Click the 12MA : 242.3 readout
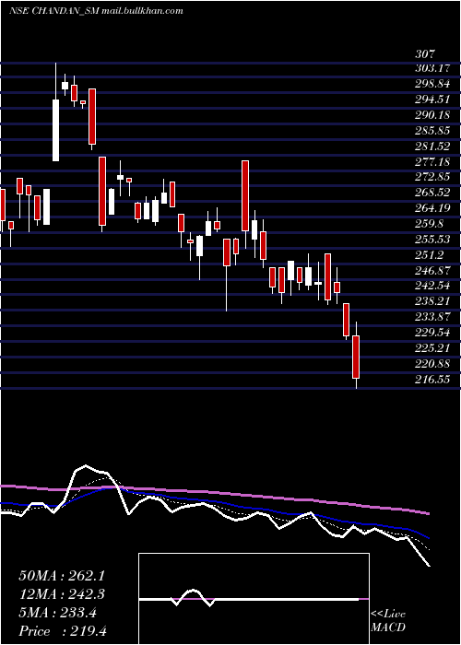 tap(62, 594)
